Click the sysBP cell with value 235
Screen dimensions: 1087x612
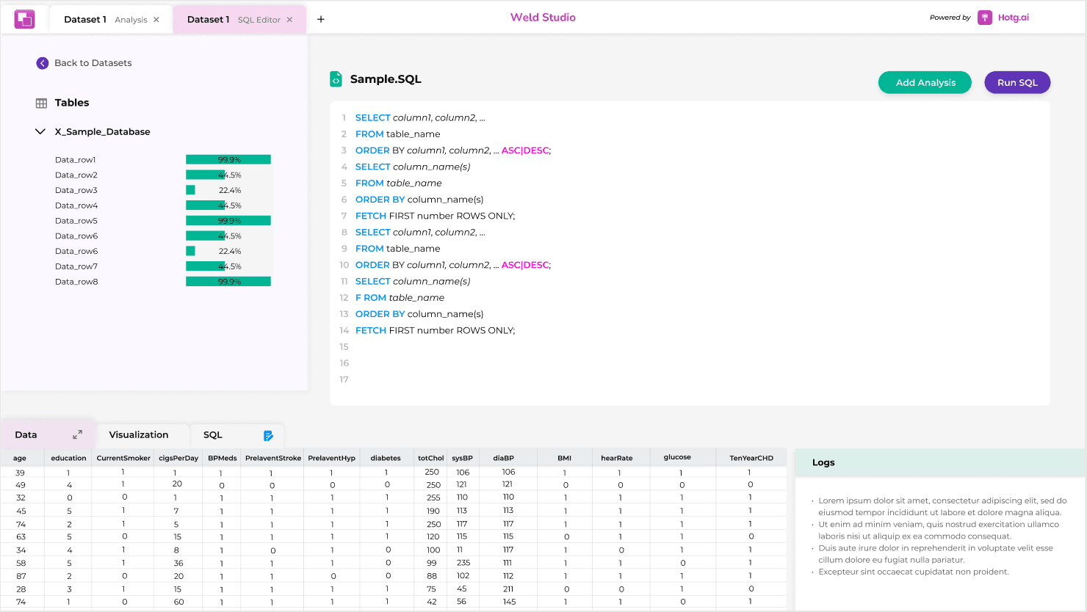pyautogui.click(x=463, y=563)
